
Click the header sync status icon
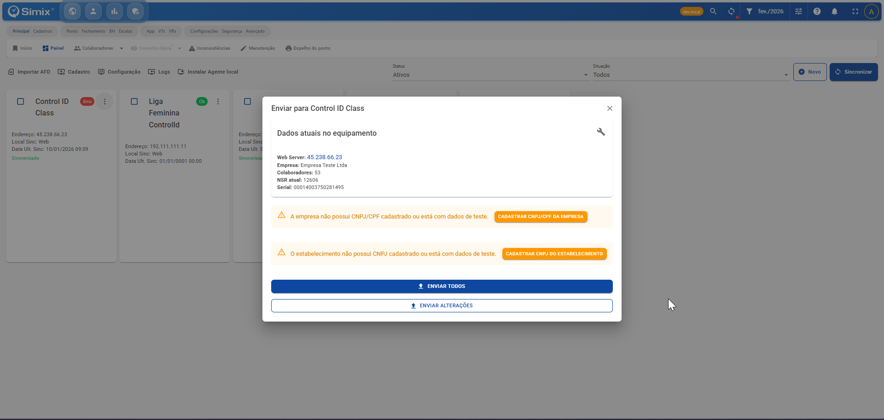732,12
